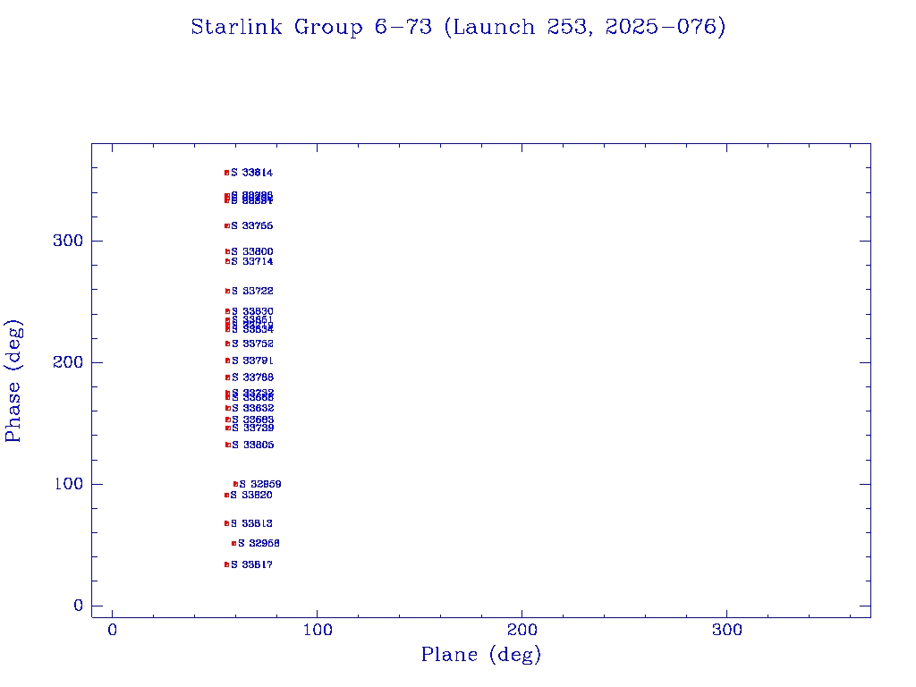Select the "S 33814" satellite label
This screenshot has height=687, width=916.
(251, 173)
